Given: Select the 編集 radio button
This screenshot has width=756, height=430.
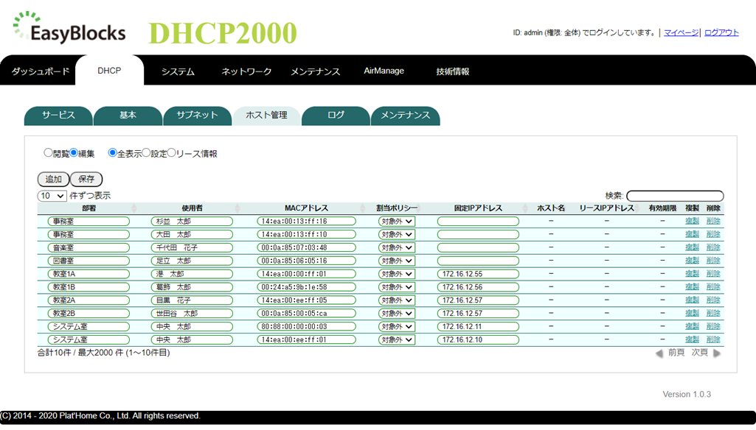Looking at the screenshot, I should [73, 152].
